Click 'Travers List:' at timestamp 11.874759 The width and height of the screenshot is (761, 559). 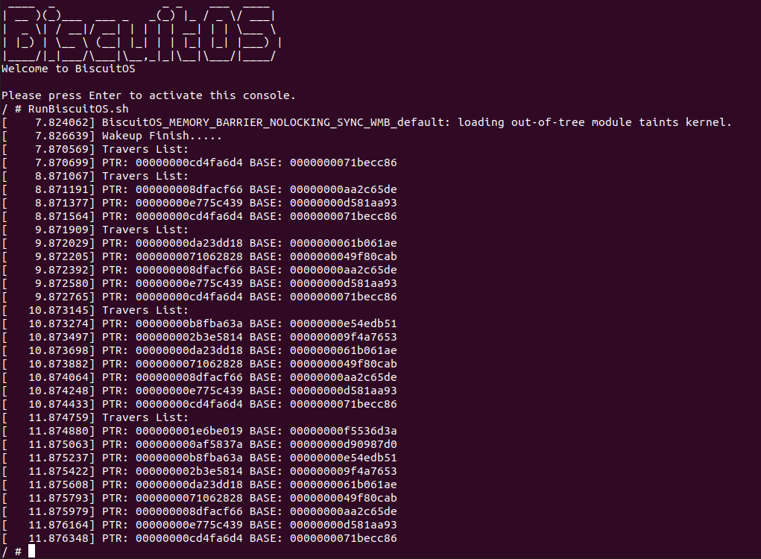[145, 417]
